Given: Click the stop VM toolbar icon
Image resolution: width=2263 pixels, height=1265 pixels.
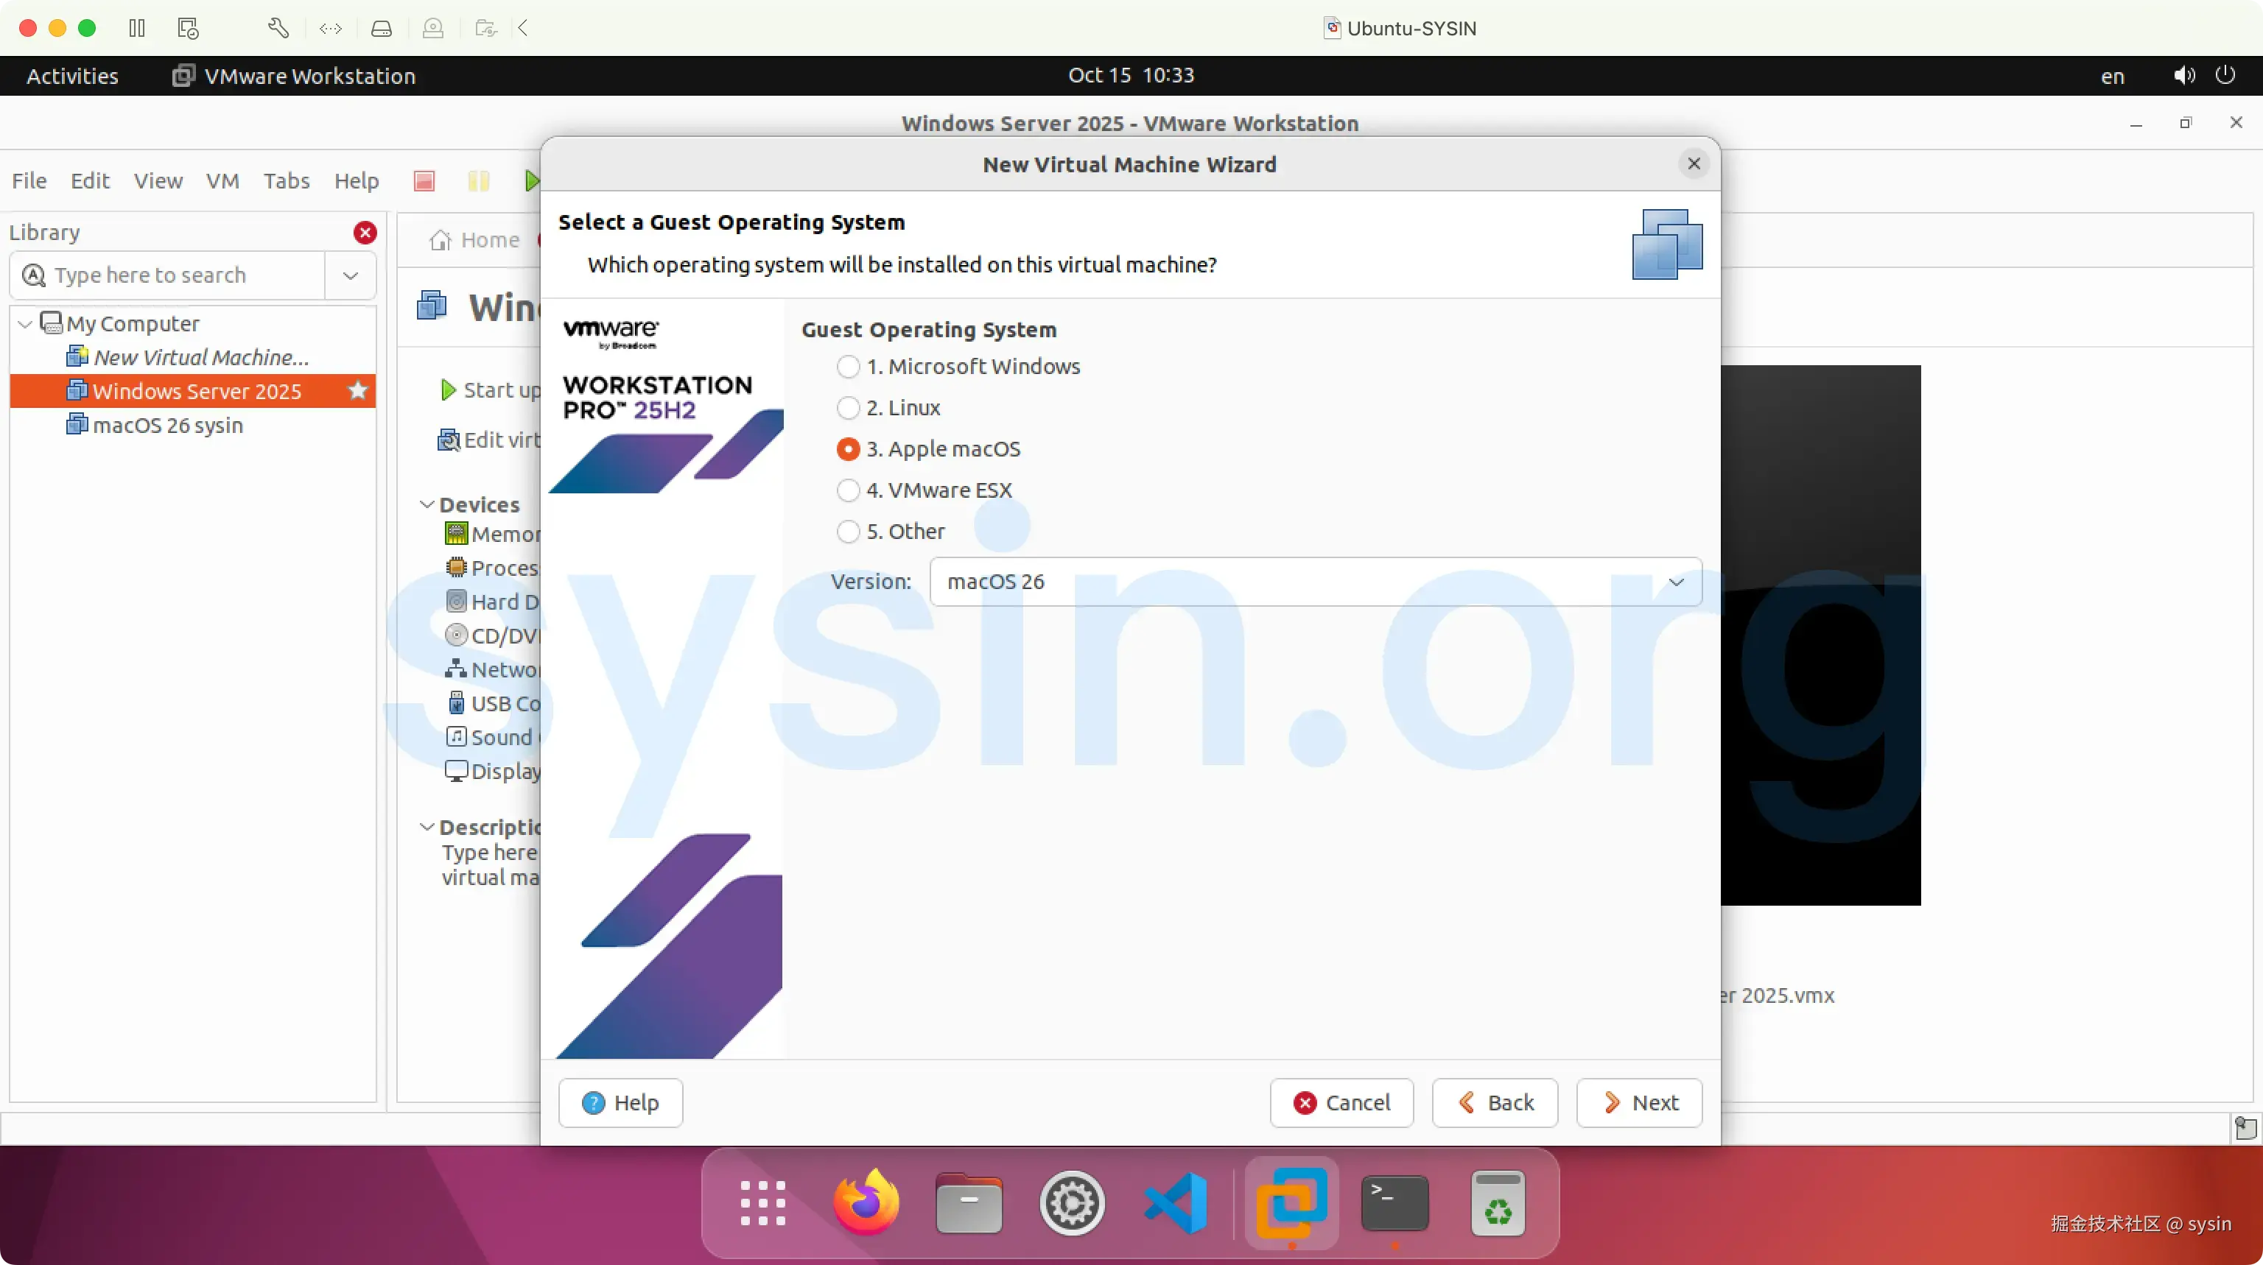Looking at the screenshot, I should click(x=424, y=181).
